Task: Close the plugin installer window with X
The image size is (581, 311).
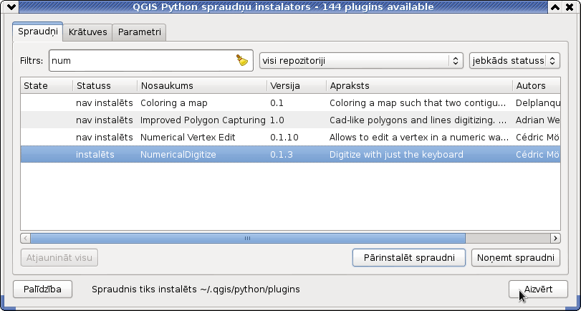Action: [569, 6]
